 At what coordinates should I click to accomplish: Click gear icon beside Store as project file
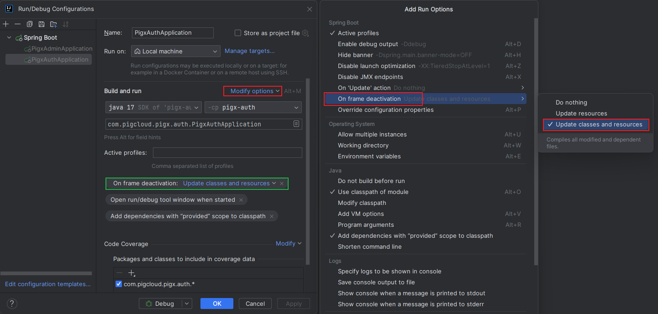click(x=305, y=33)
